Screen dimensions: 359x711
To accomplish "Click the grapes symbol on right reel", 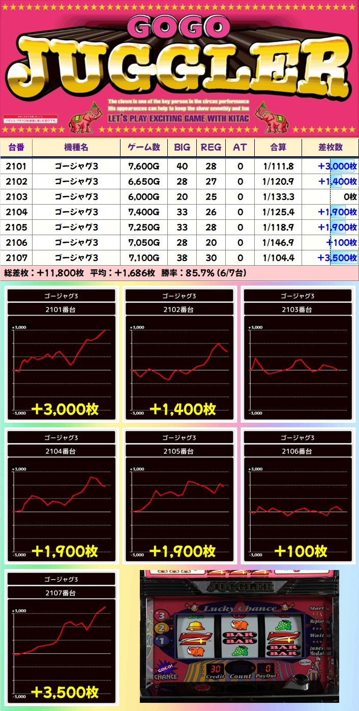I will point(283,625).
